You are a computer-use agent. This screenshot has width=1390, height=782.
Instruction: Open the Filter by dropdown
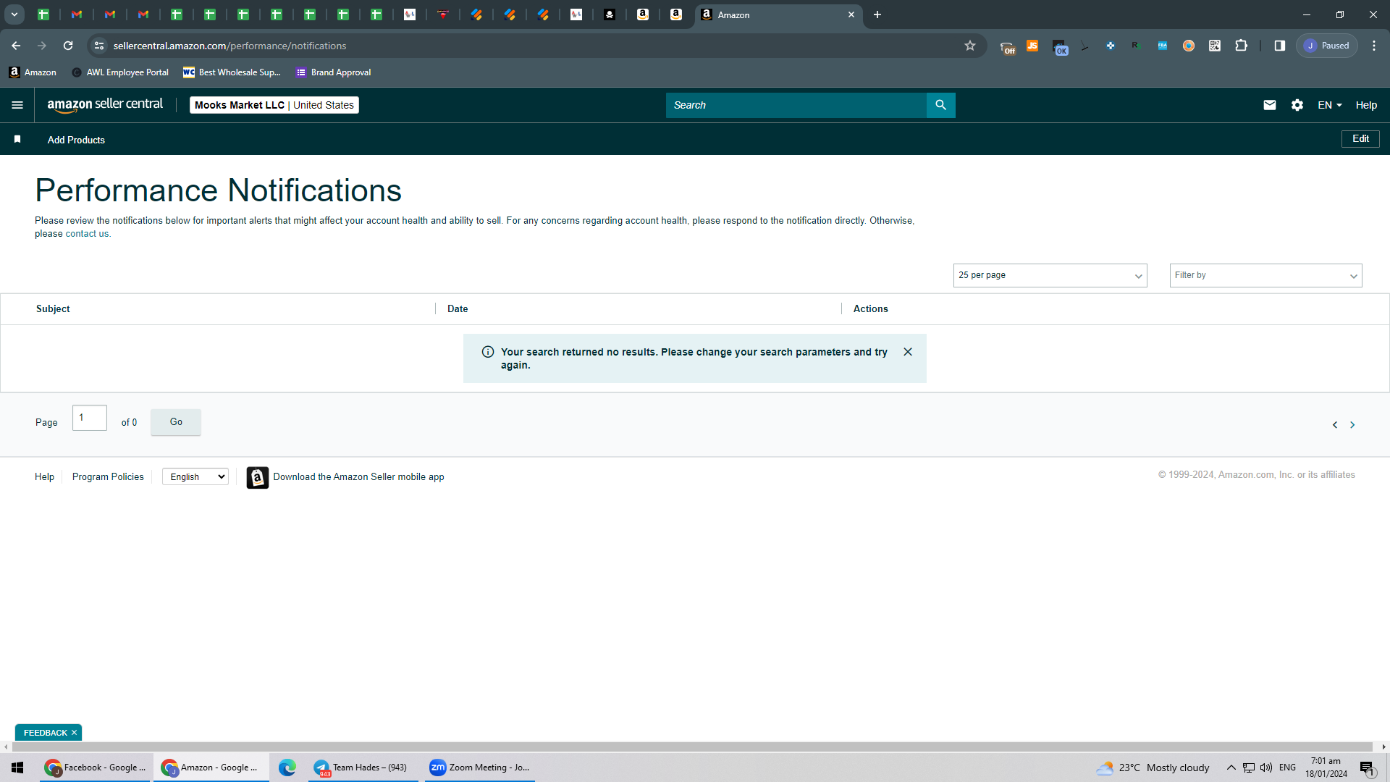(1265, 275)
